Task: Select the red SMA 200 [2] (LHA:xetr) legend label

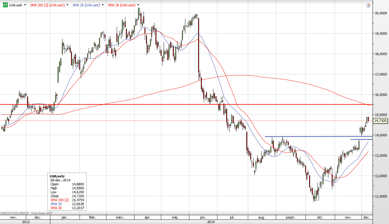Action: (x=47, y=5)
